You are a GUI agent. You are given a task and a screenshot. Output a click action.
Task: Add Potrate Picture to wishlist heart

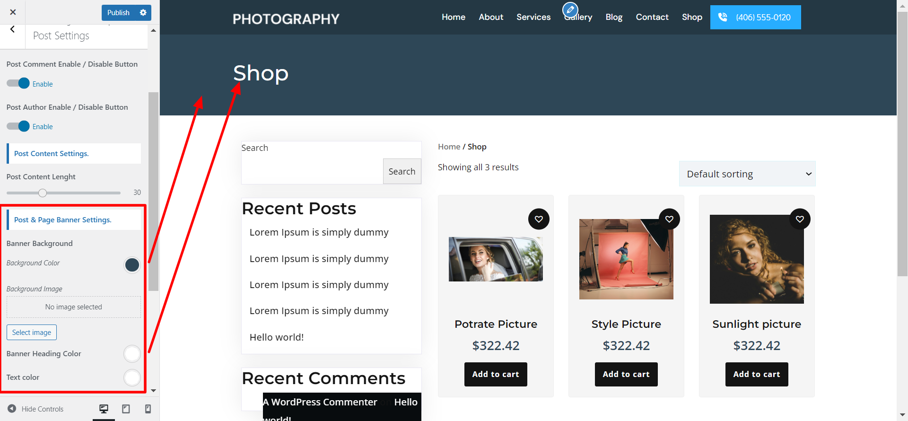click(x=539, y=219)
